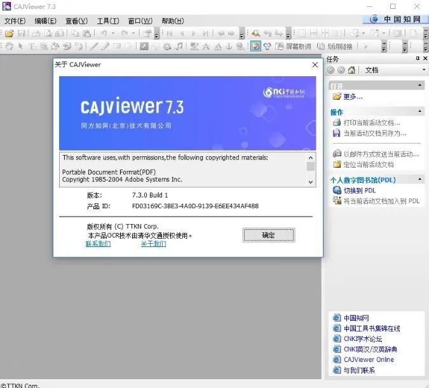Image resolution: width=429 pixels, height=388 pixels.
Task: Click 切换到 PDL
Action: click(x=360, y=191)
